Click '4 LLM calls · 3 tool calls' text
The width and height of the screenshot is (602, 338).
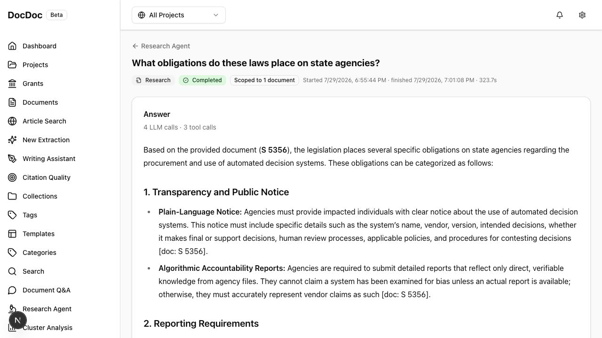[180, 127]
